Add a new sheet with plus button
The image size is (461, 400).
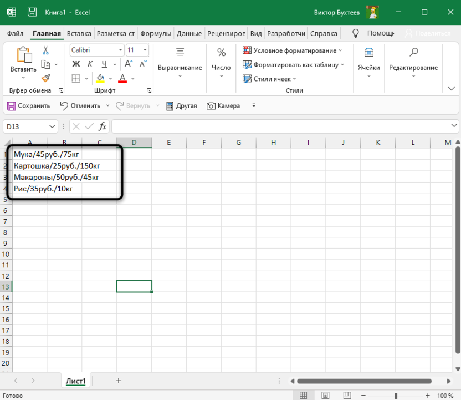[118, 381]
